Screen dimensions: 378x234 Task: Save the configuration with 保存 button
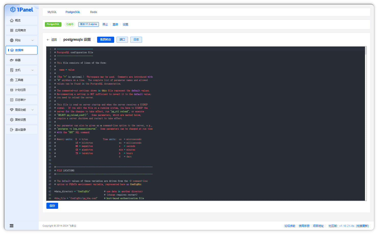click(52, 206)
